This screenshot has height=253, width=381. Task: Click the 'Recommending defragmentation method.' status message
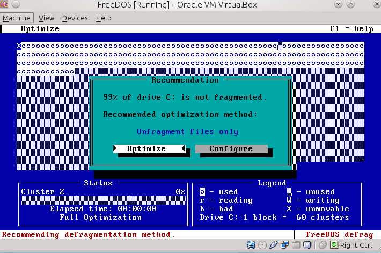tap(89, 235)
